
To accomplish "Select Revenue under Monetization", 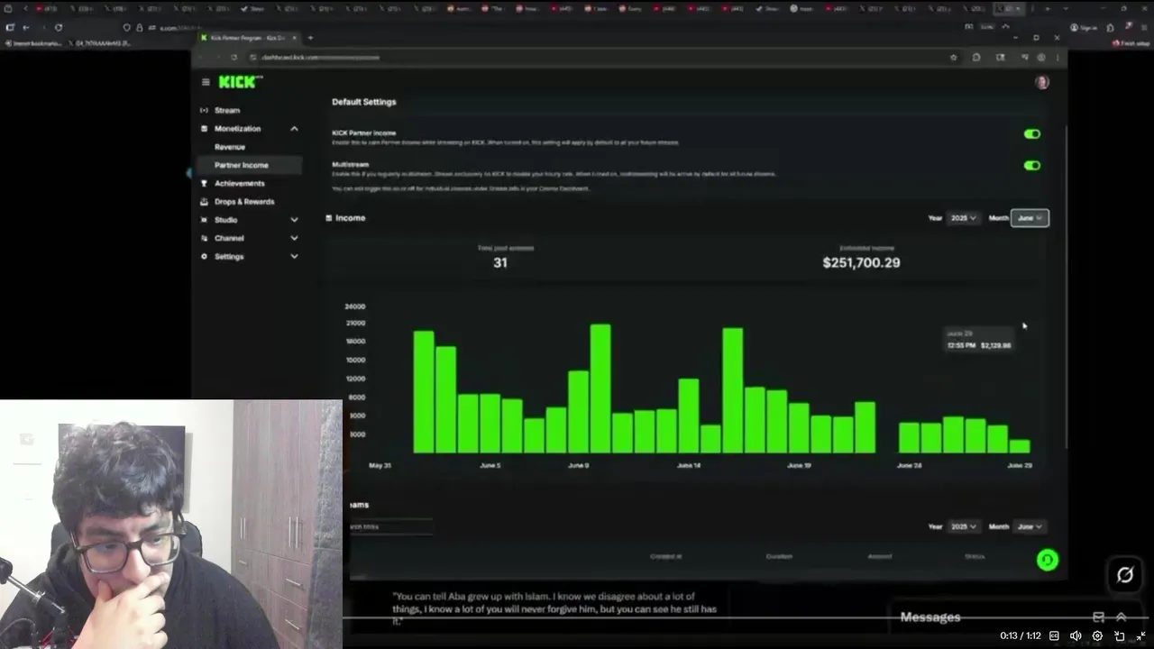I will click(229, 147).
